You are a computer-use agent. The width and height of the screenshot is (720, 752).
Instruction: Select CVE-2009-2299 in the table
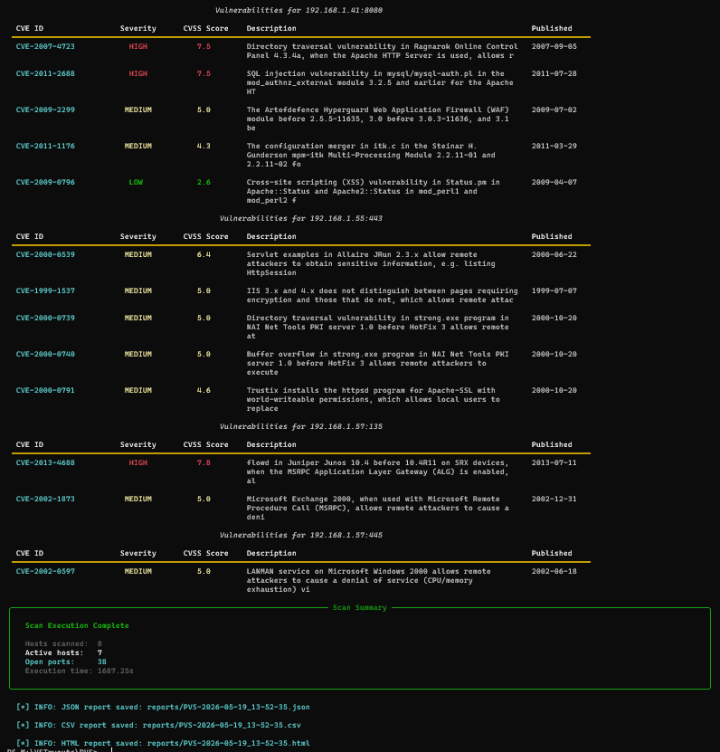point(45,109)
